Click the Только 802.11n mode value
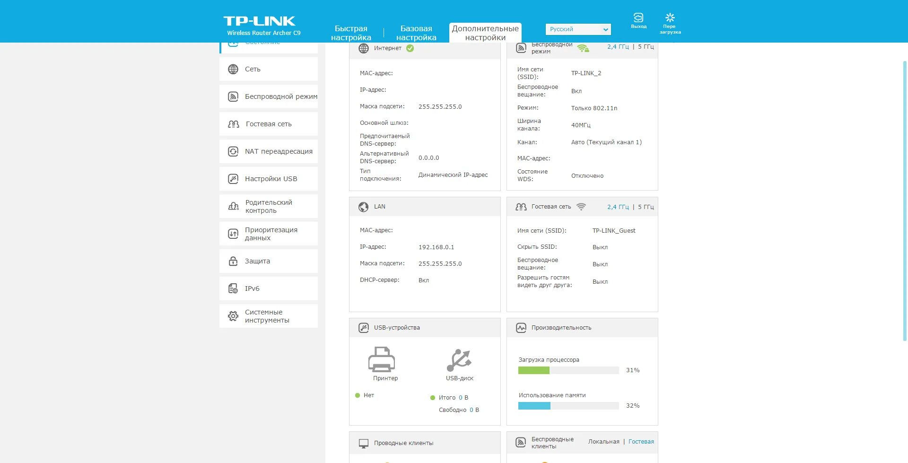Screen dimensions: 908x463 (594, 108)
